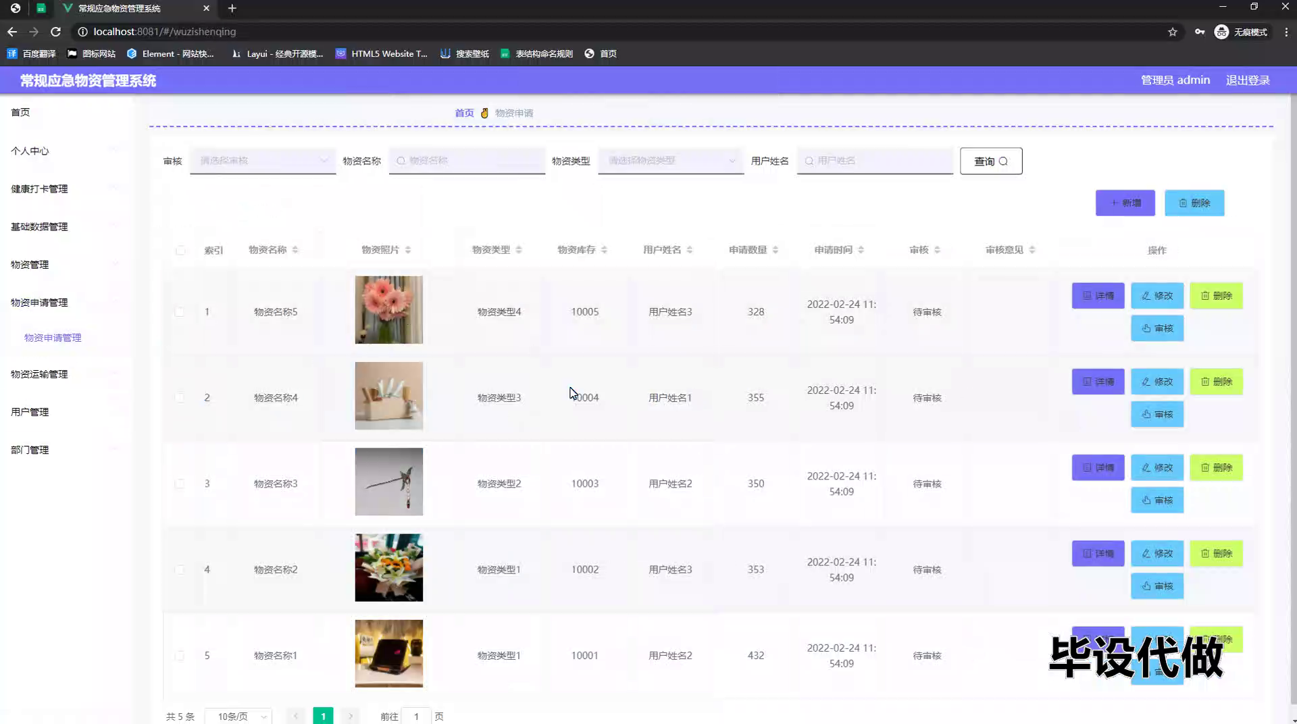Click the 前往 page number input
1297x724 pixels.
[416, 716]
